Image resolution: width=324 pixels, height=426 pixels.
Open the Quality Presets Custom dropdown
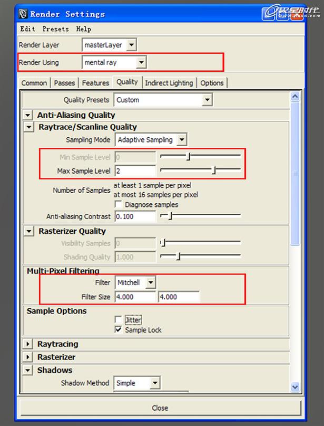click(163, 100)
